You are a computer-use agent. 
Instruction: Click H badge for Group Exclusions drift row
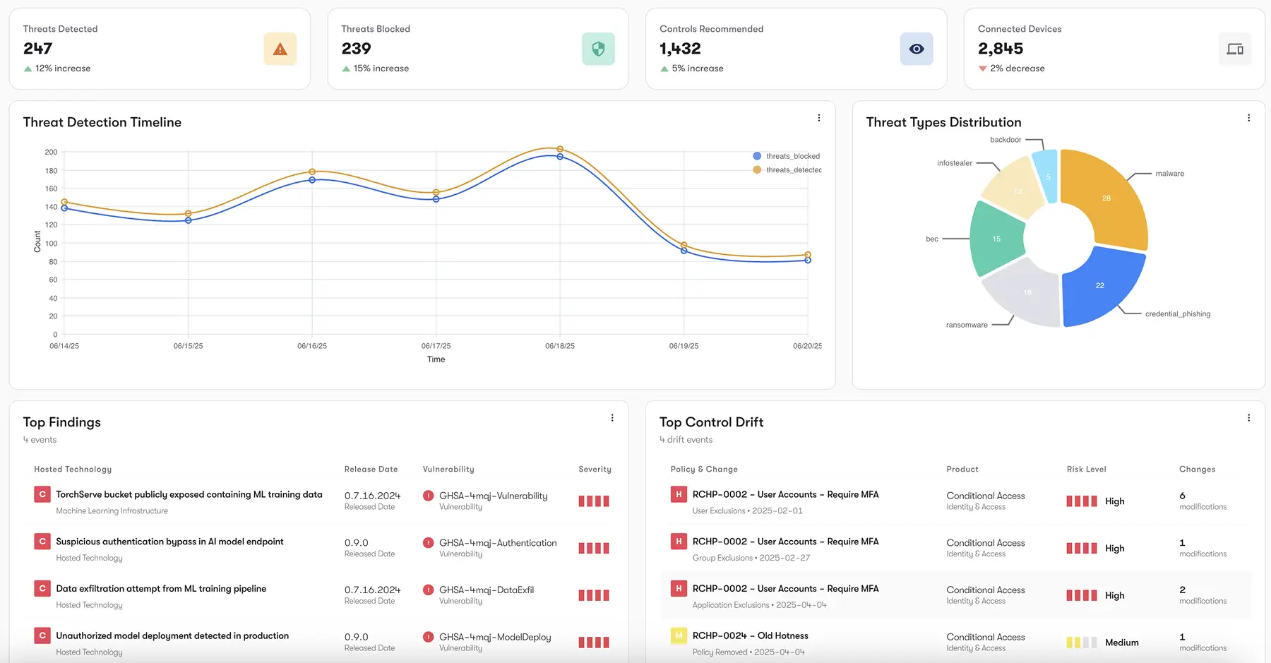coord(679,542)
